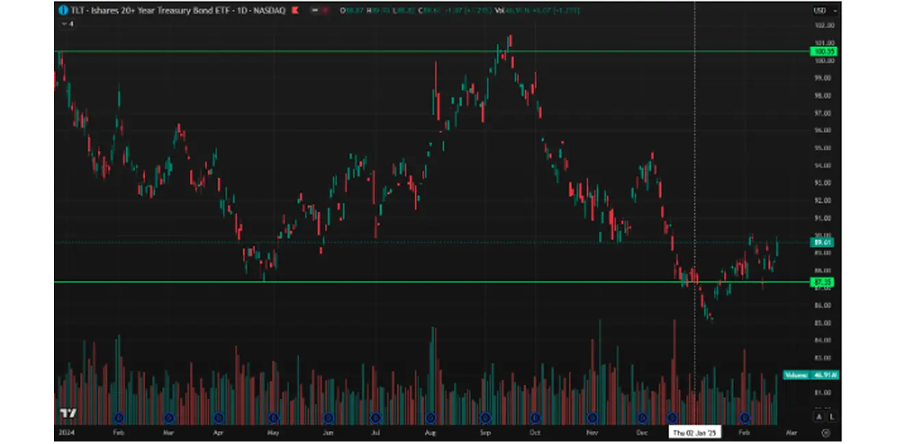This screenshot has height=444, width=897.
Task: Select the horizontal line at 87.35
Action: (x=431, y=281)
